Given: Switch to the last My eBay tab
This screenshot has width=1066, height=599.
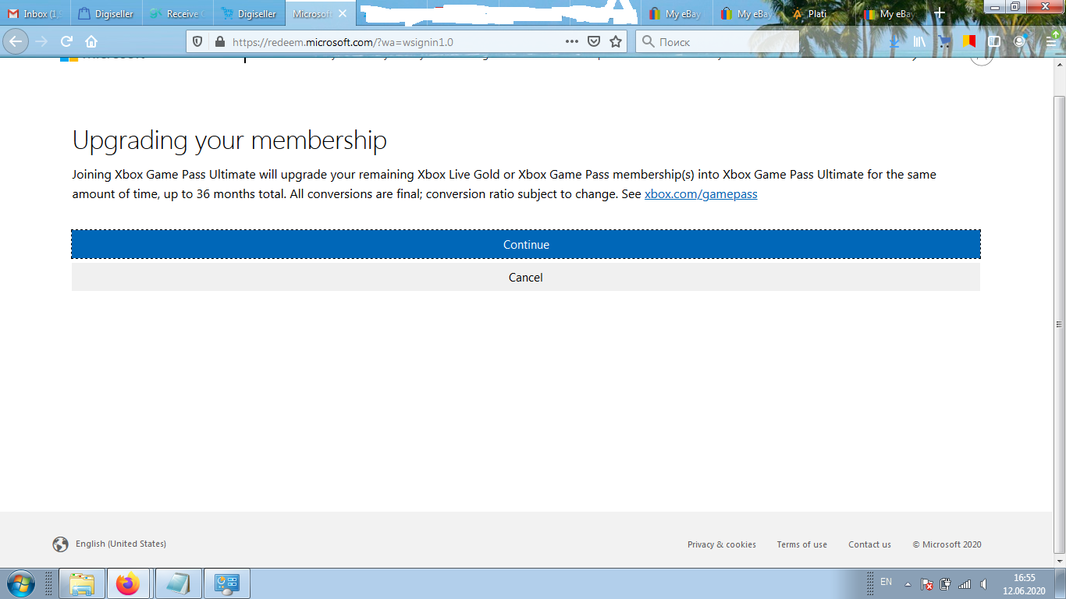Looking at the screenshot, I should (890, 13).
